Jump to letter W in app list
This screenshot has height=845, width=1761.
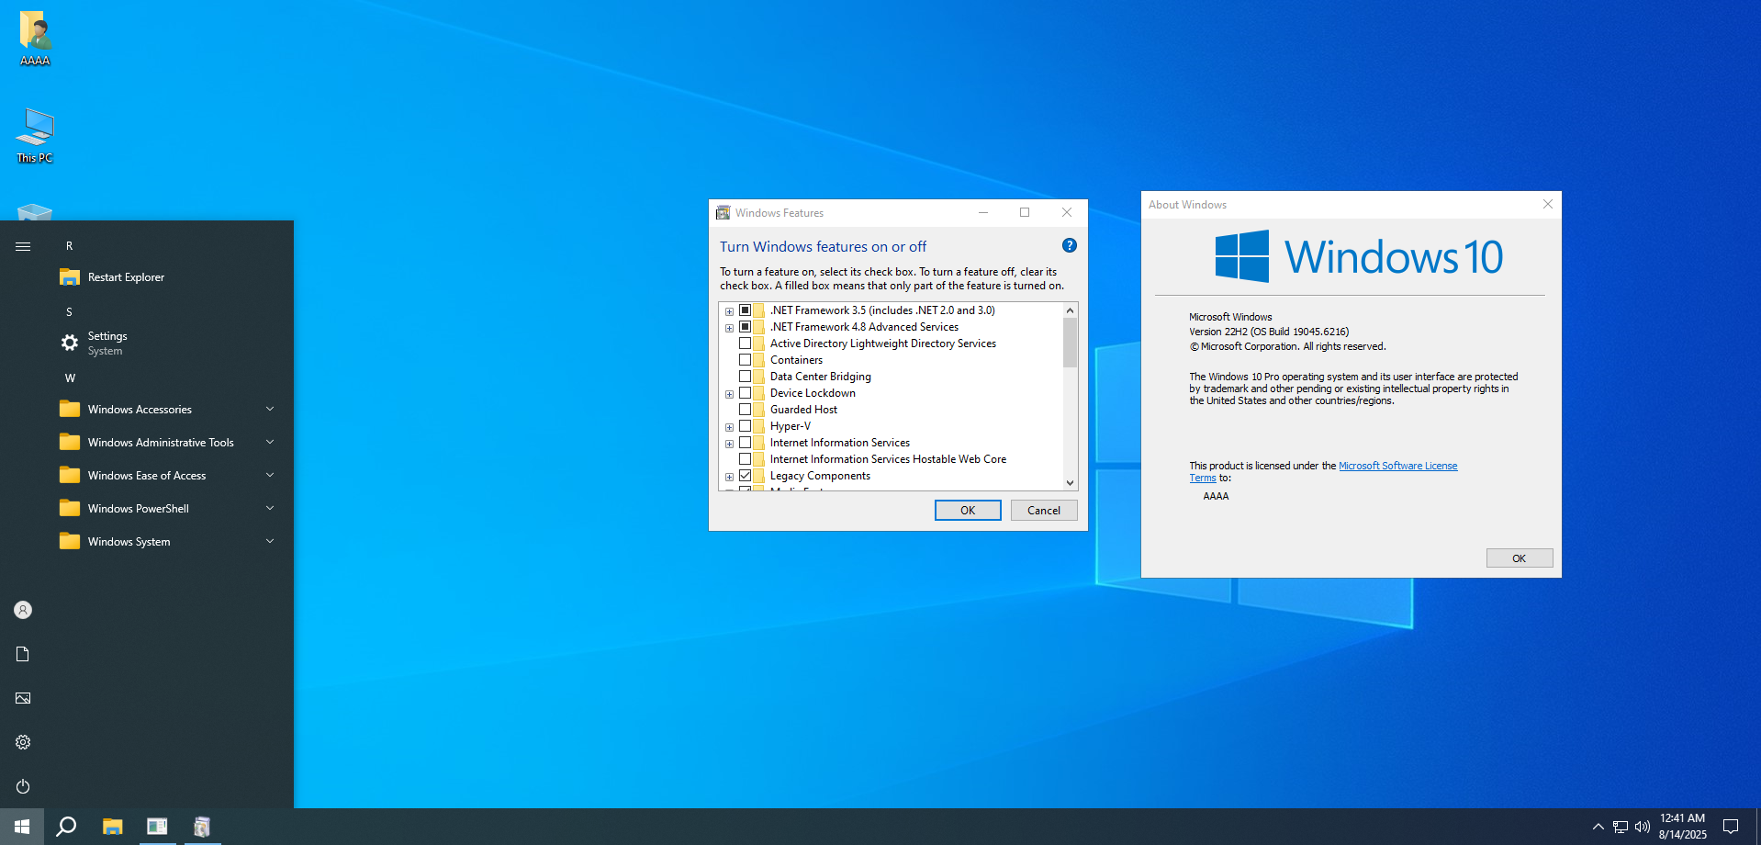(x=70, y=378)
